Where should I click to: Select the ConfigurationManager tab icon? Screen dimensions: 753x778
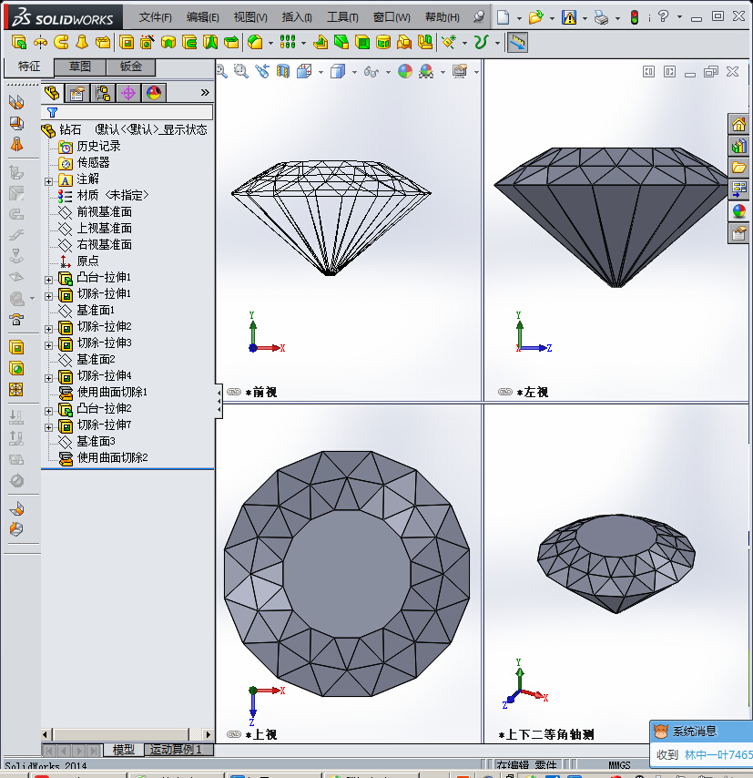click(x=103, y=93)
